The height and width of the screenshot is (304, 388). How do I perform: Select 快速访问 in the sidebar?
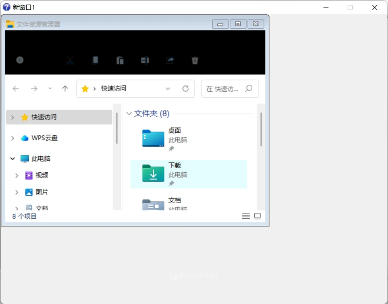pos(59,117)
